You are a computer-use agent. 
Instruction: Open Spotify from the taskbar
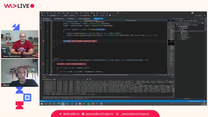(88, 104)
